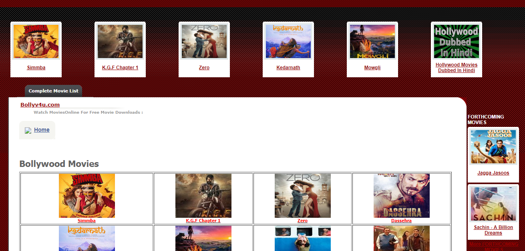Open the Hollywood Movies Dubbed In Hindi link

click(457, 68)
